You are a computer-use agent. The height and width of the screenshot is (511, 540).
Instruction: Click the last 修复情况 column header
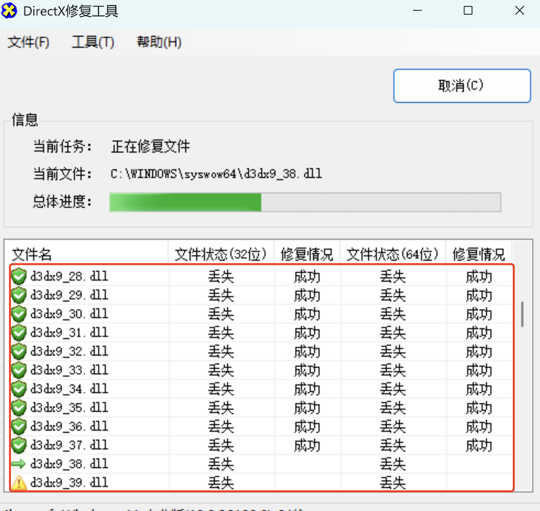(479, 254)
